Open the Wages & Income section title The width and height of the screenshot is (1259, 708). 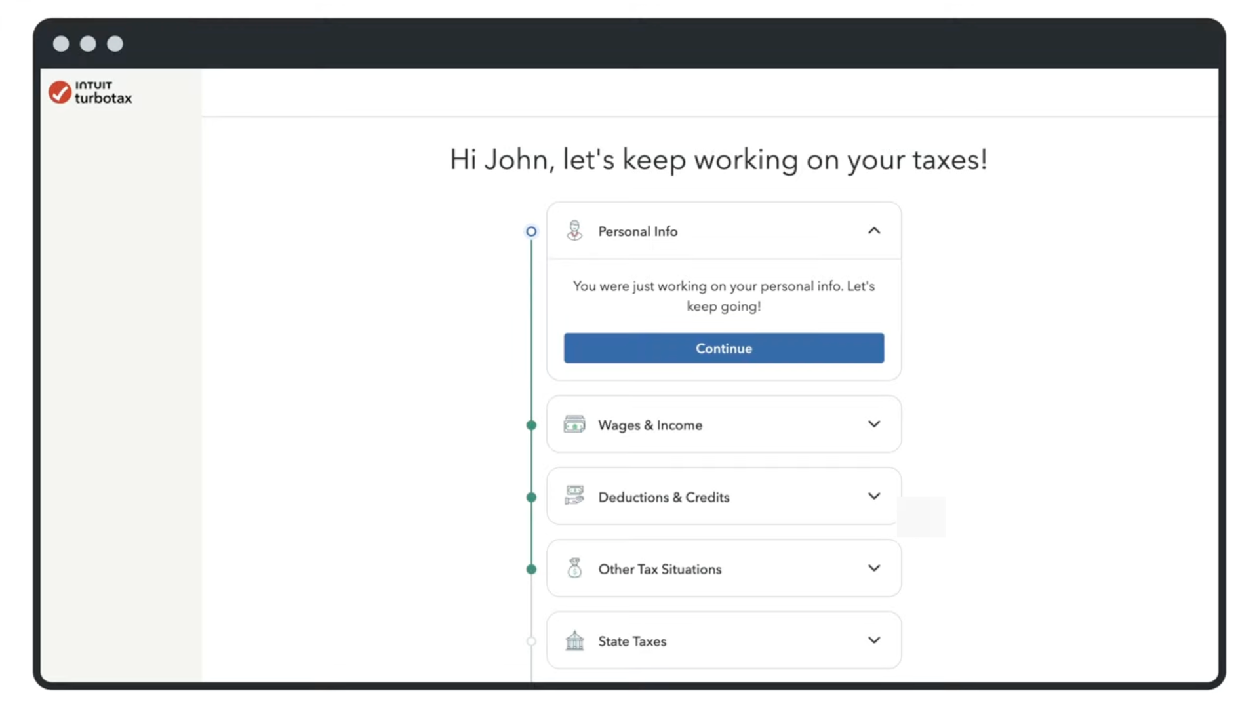(650, 425)
